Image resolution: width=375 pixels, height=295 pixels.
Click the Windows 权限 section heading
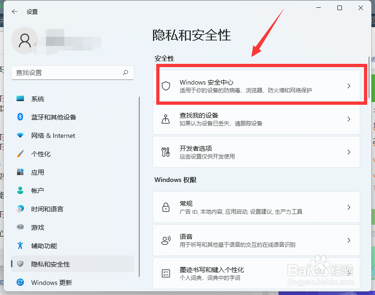(x=175, y=180)
